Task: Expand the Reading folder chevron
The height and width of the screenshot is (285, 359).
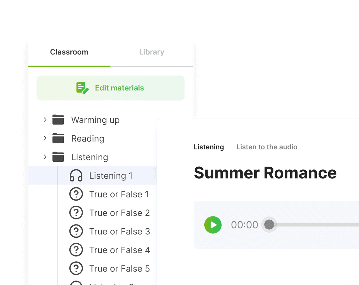Action: (x=45, y=138)
